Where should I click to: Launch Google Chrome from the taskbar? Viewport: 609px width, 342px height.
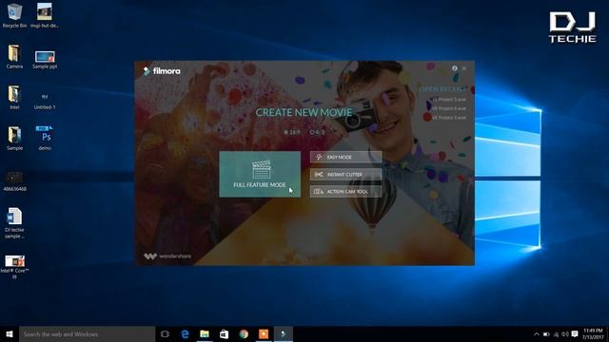(244, 333)
